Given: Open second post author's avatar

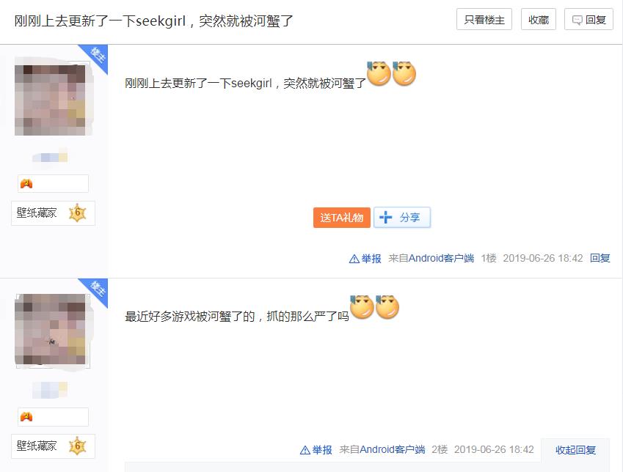Looking at the screenshot, I should click(50, 329).
